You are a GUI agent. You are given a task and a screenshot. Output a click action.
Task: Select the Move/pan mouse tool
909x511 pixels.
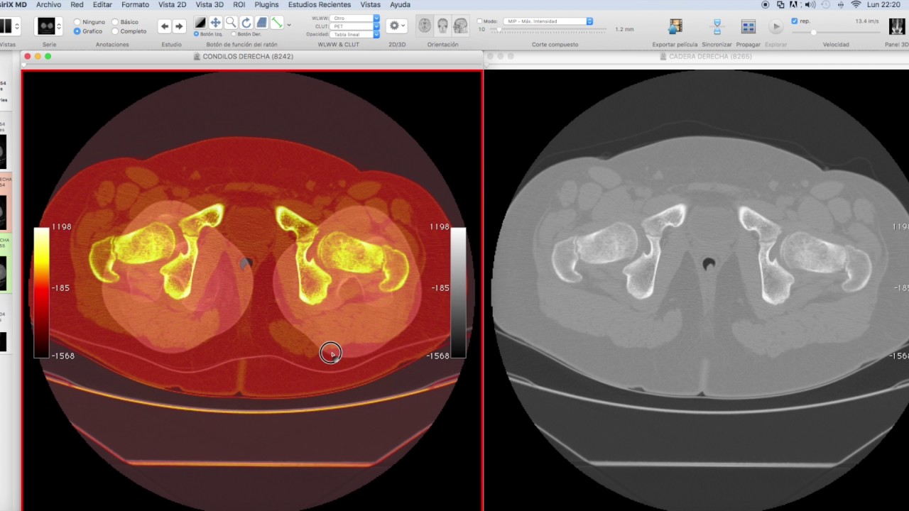[x=215, y=23]
